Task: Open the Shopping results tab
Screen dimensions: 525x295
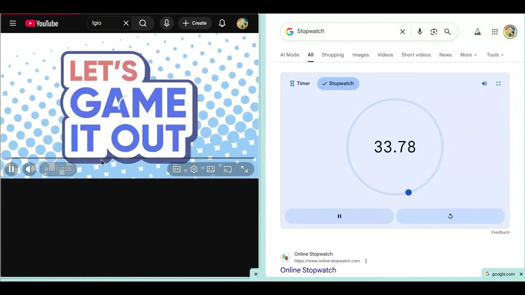Action: 333,55
